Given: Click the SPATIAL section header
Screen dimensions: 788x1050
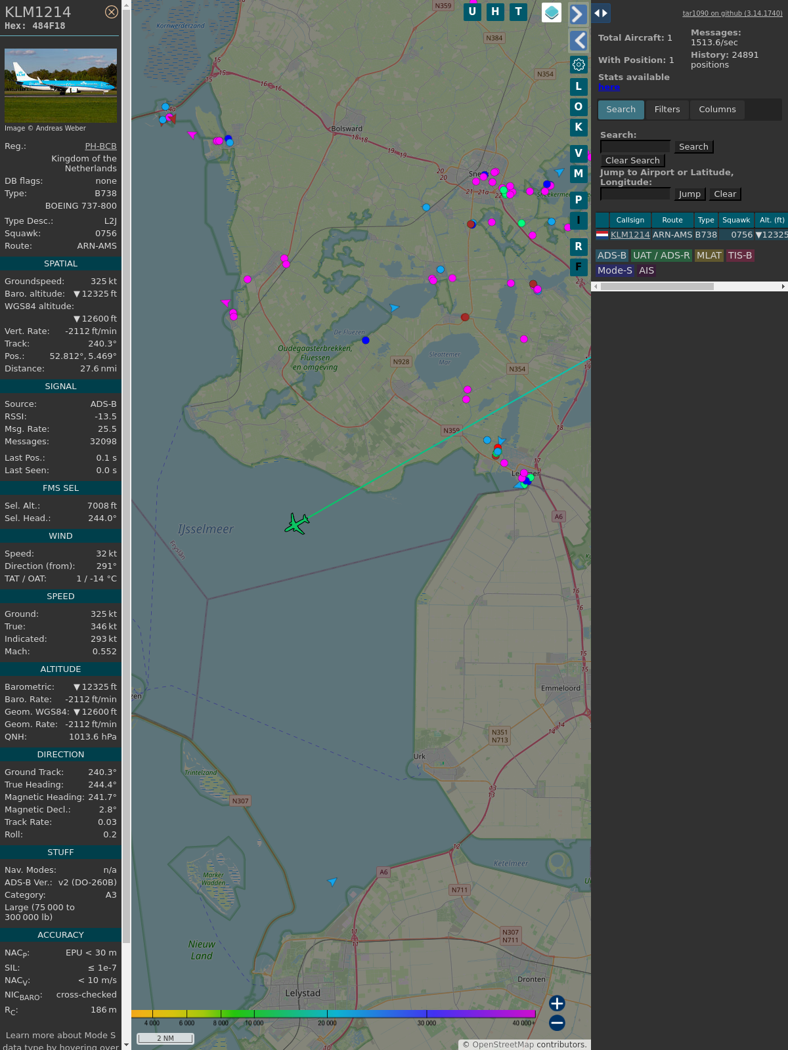Looking at the screenshot, I should point(60,264).
